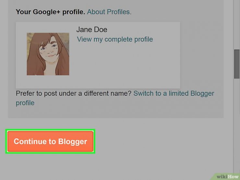240x180 pixels.
Task: Click the Continue to Blogger button
Action: (50, 141)
